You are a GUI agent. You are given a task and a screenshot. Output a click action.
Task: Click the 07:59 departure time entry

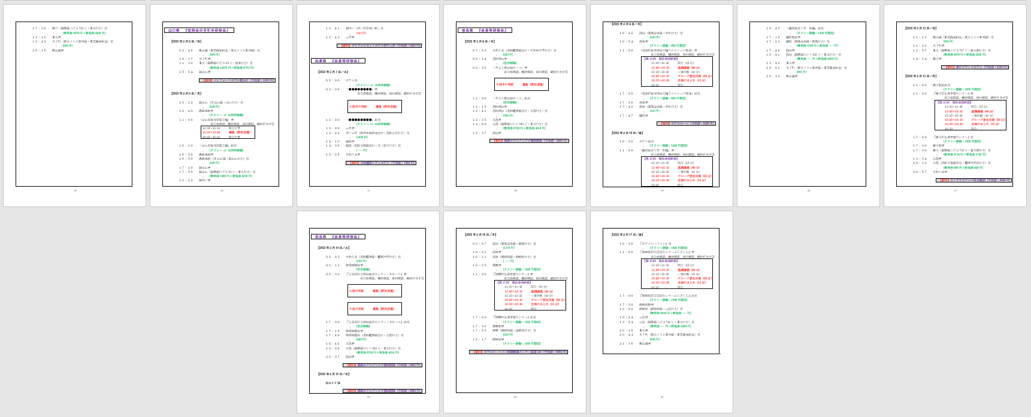(x=479, y=50)
